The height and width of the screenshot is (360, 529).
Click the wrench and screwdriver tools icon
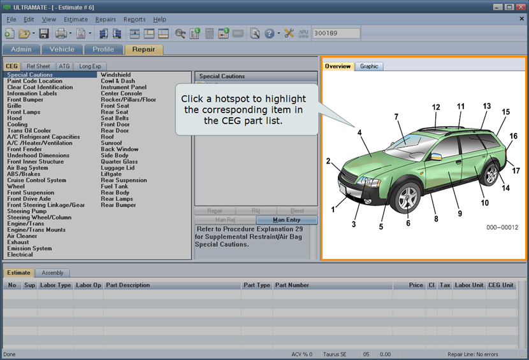(x=289, y=33)
